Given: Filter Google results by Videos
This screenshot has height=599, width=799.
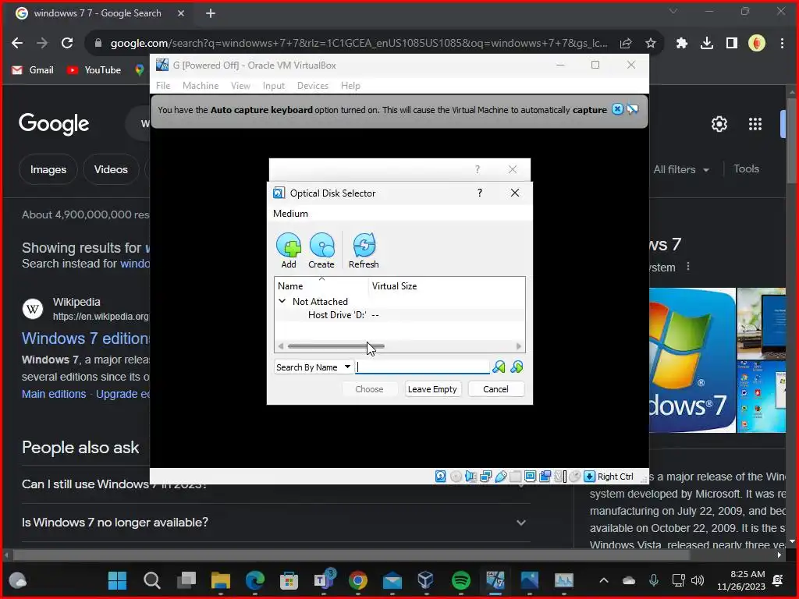Looking at the screenshot, I should (x=111, y=169).
